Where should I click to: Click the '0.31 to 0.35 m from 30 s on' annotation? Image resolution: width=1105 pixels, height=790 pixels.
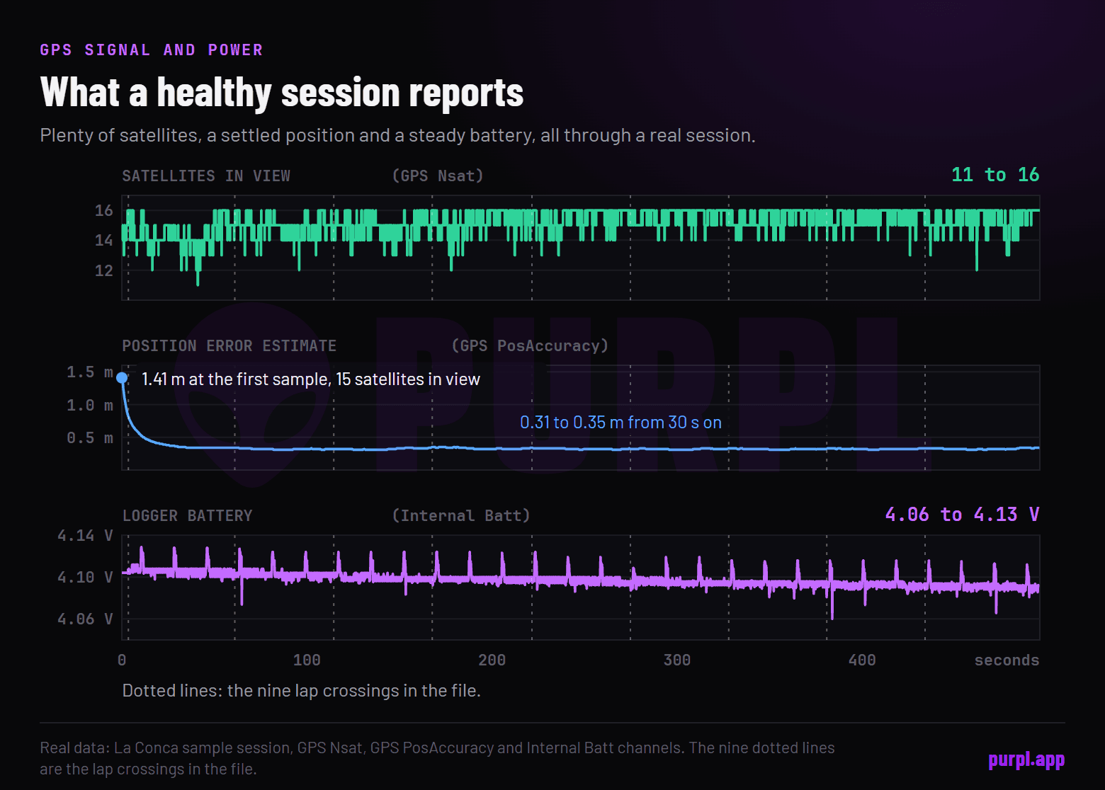pyautogui.click(x=620, y=423)
